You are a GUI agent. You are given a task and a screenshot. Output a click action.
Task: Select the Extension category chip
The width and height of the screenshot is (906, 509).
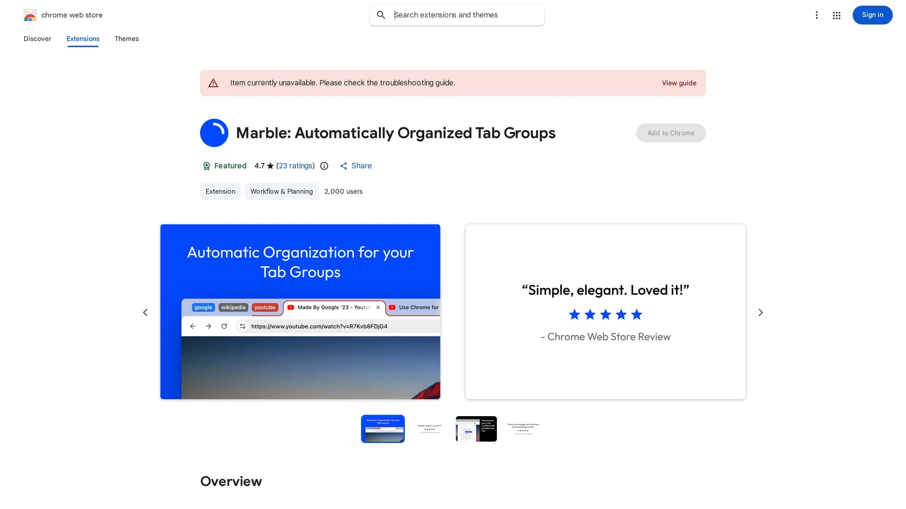click(220, 191)
